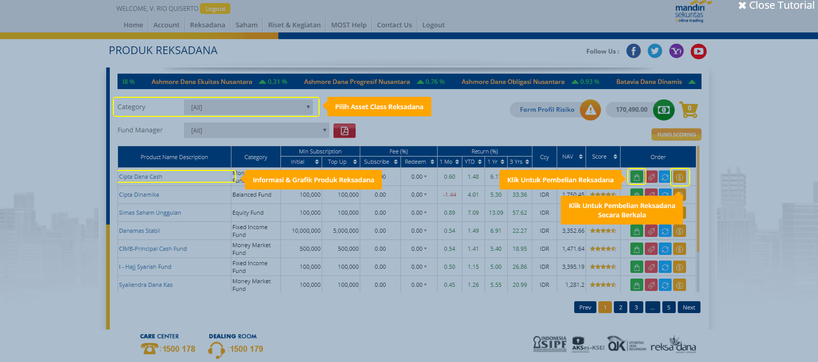Viewport: 818px width, 362px height.
Task: Open the Category dropdown
Action: [248, 107]
